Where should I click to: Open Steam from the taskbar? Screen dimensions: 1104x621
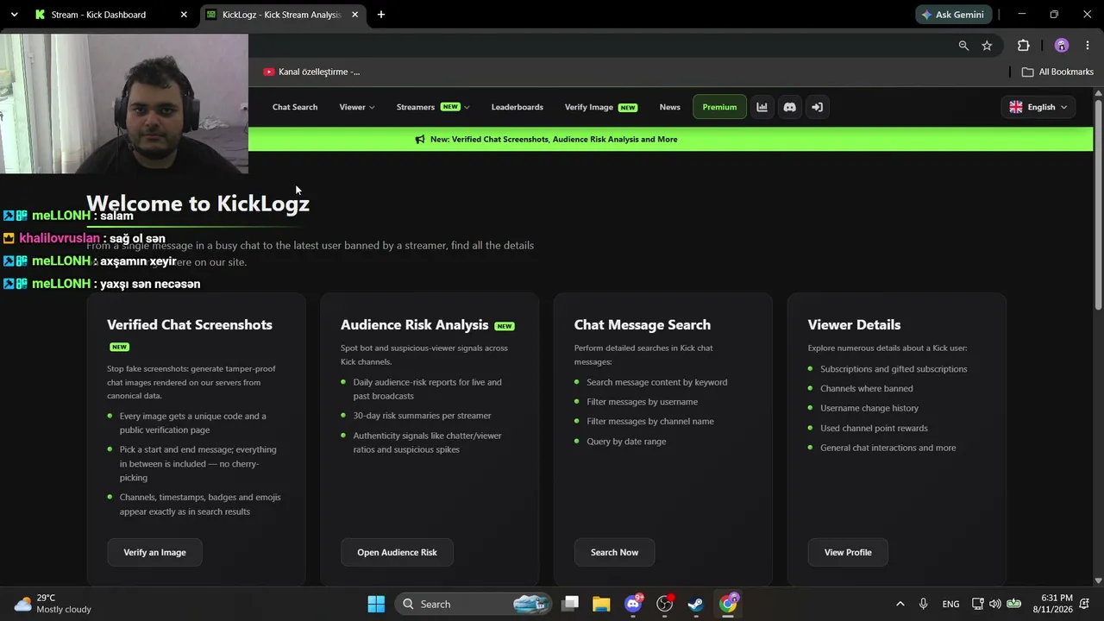click(695, 604)
